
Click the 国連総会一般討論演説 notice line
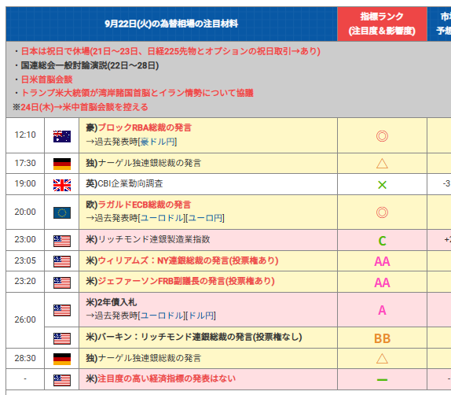90,65
